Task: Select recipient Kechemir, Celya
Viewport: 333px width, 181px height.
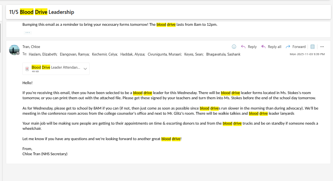Action: (105, 54)
